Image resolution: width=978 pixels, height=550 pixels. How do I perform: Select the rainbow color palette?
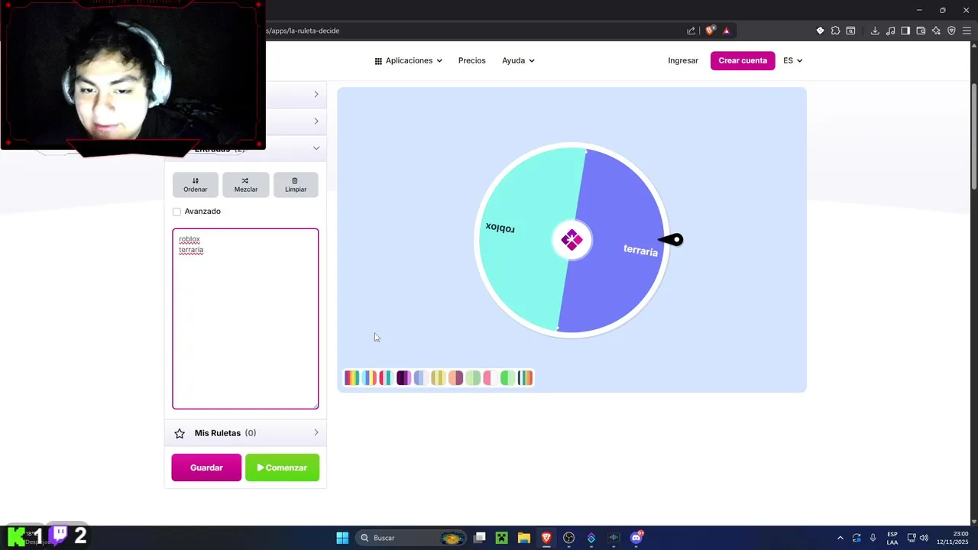click(x=351, y=377)
